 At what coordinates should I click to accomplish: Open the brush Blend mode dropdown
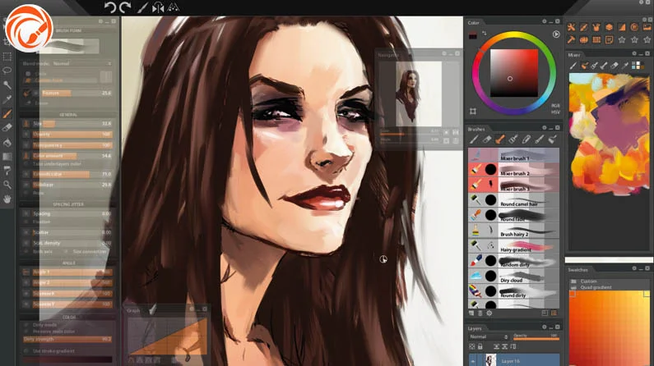66,62
